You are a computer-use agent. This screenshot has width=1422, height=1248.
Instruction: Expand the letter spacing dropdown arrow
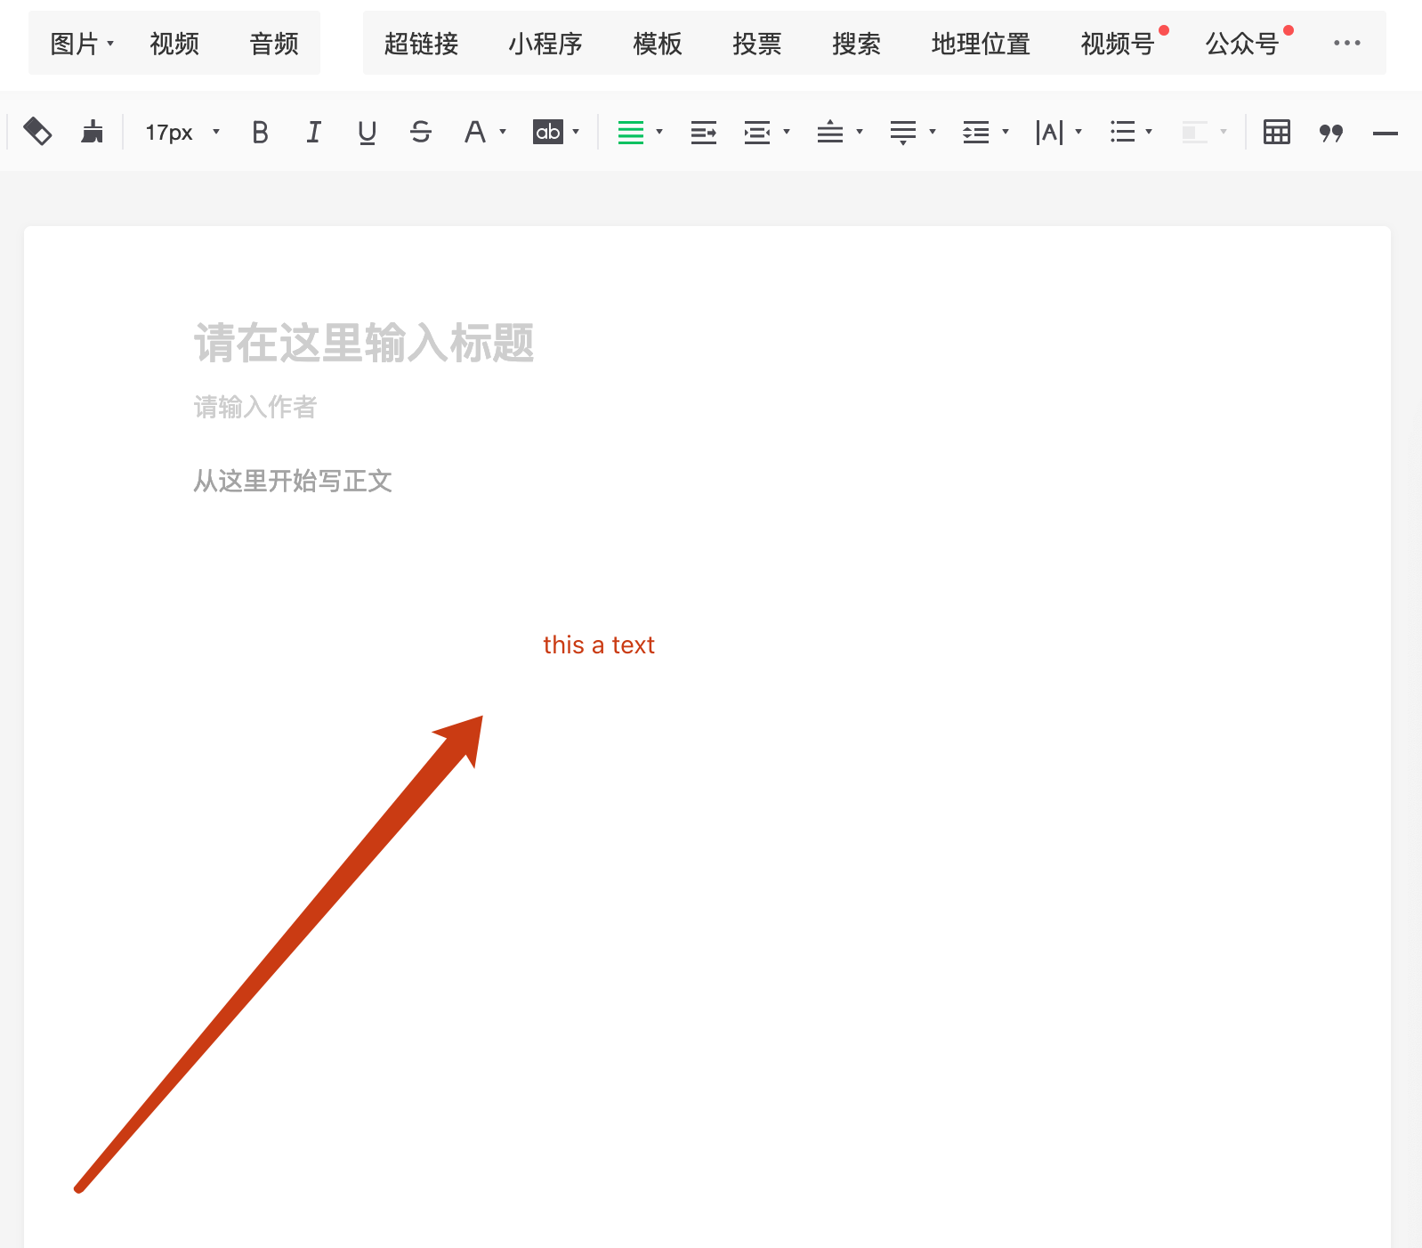click(1079, 132)
